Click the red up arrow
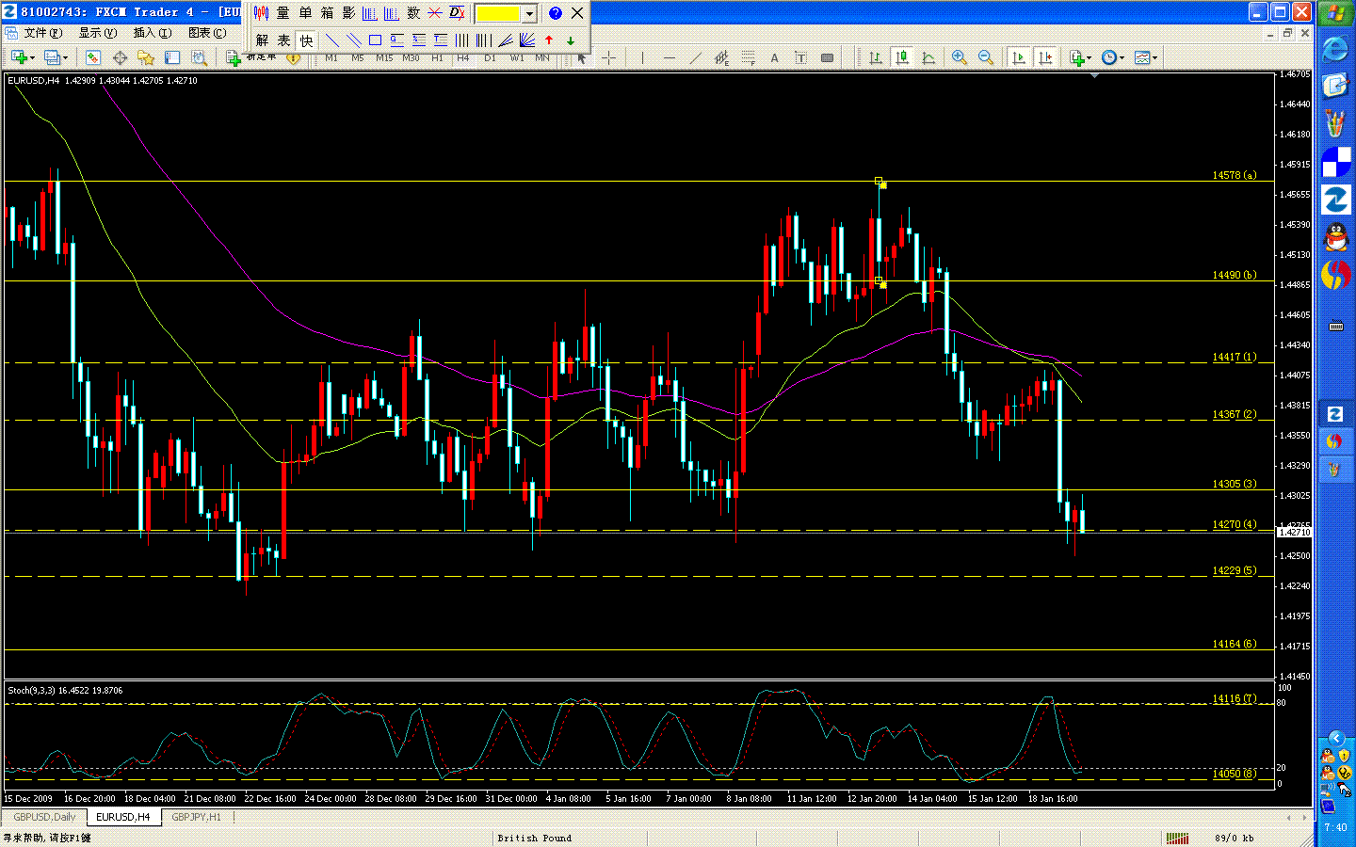This screenshot has height=847, width=1356. 549,40
